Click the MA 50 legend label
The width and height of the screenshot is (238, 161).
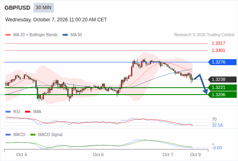[76, 35]
